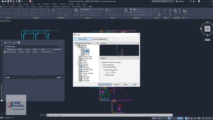
Task: Collapse the All Items tree node
Action: (76, 46)
